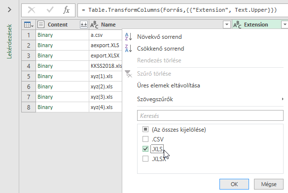Screen dimensions: 288x193
Task: Click the clear filter funnel icon
Action: point(128,74)
